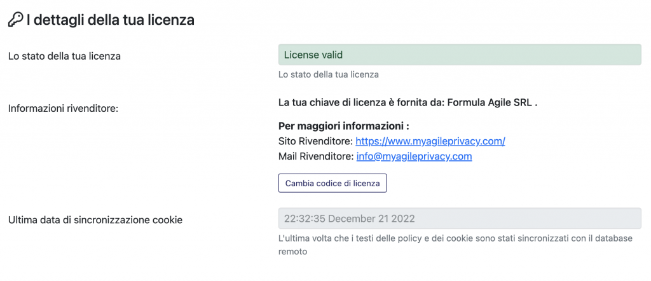Click the 'Ultima data di sincronizzazione cookie' label
Screen dimensions: 651x281
[x=95, y=220]
